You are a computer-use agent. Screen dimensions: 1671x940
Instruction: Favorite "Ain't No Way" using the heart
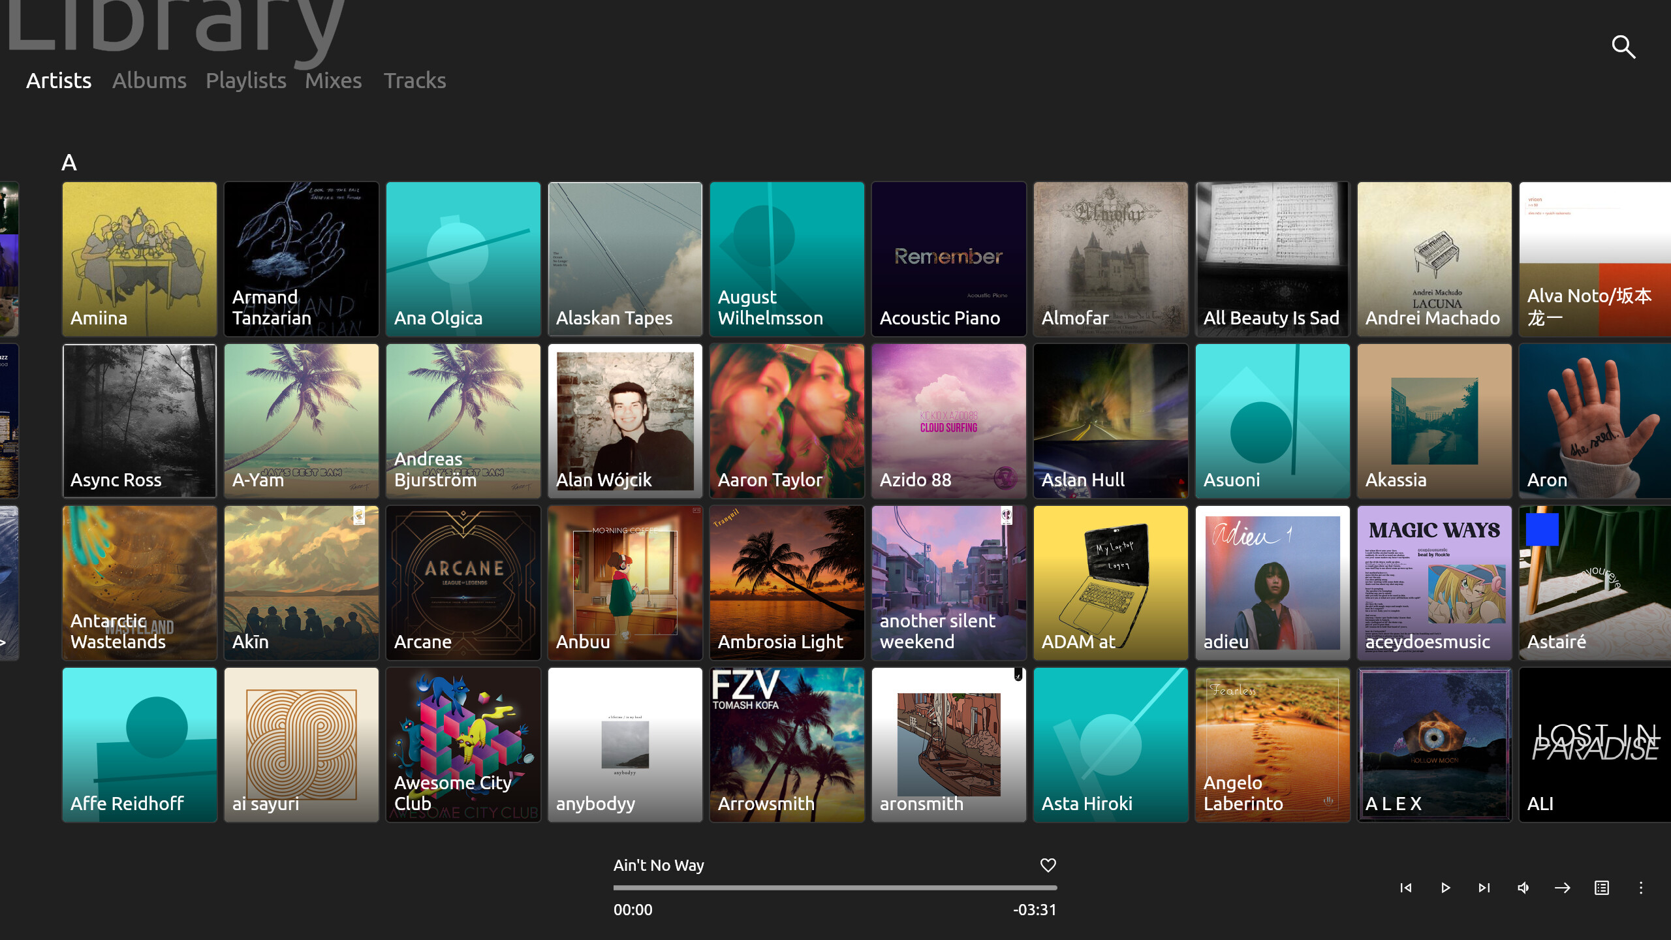tap(1048, 865)
